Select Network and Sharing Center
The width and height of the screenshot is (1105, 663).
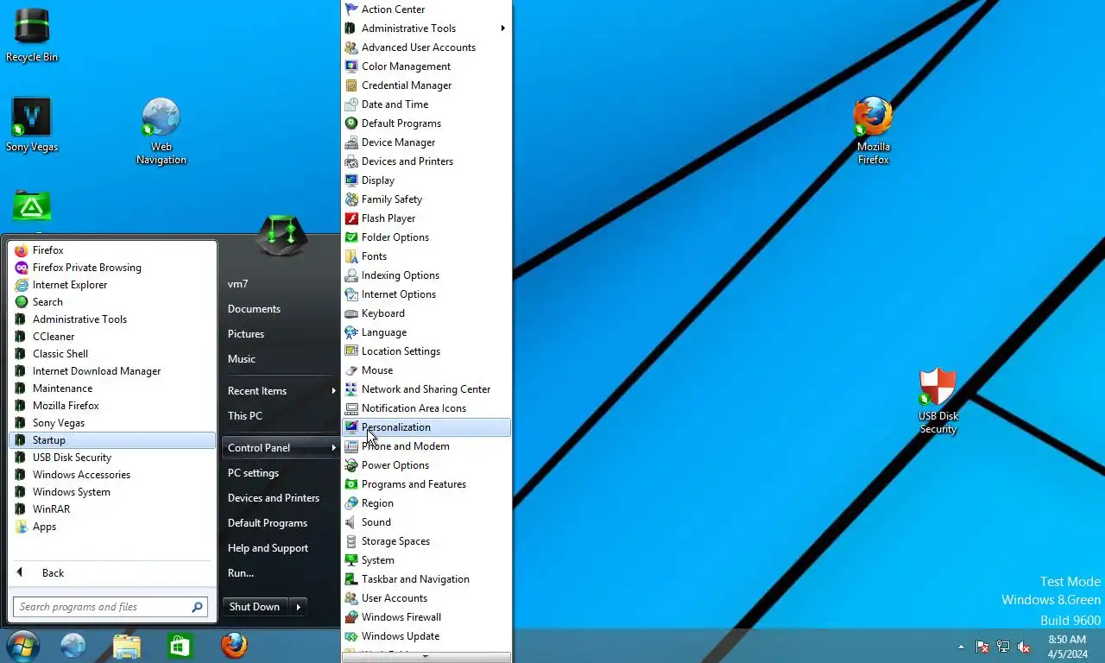tap(426, 389)
